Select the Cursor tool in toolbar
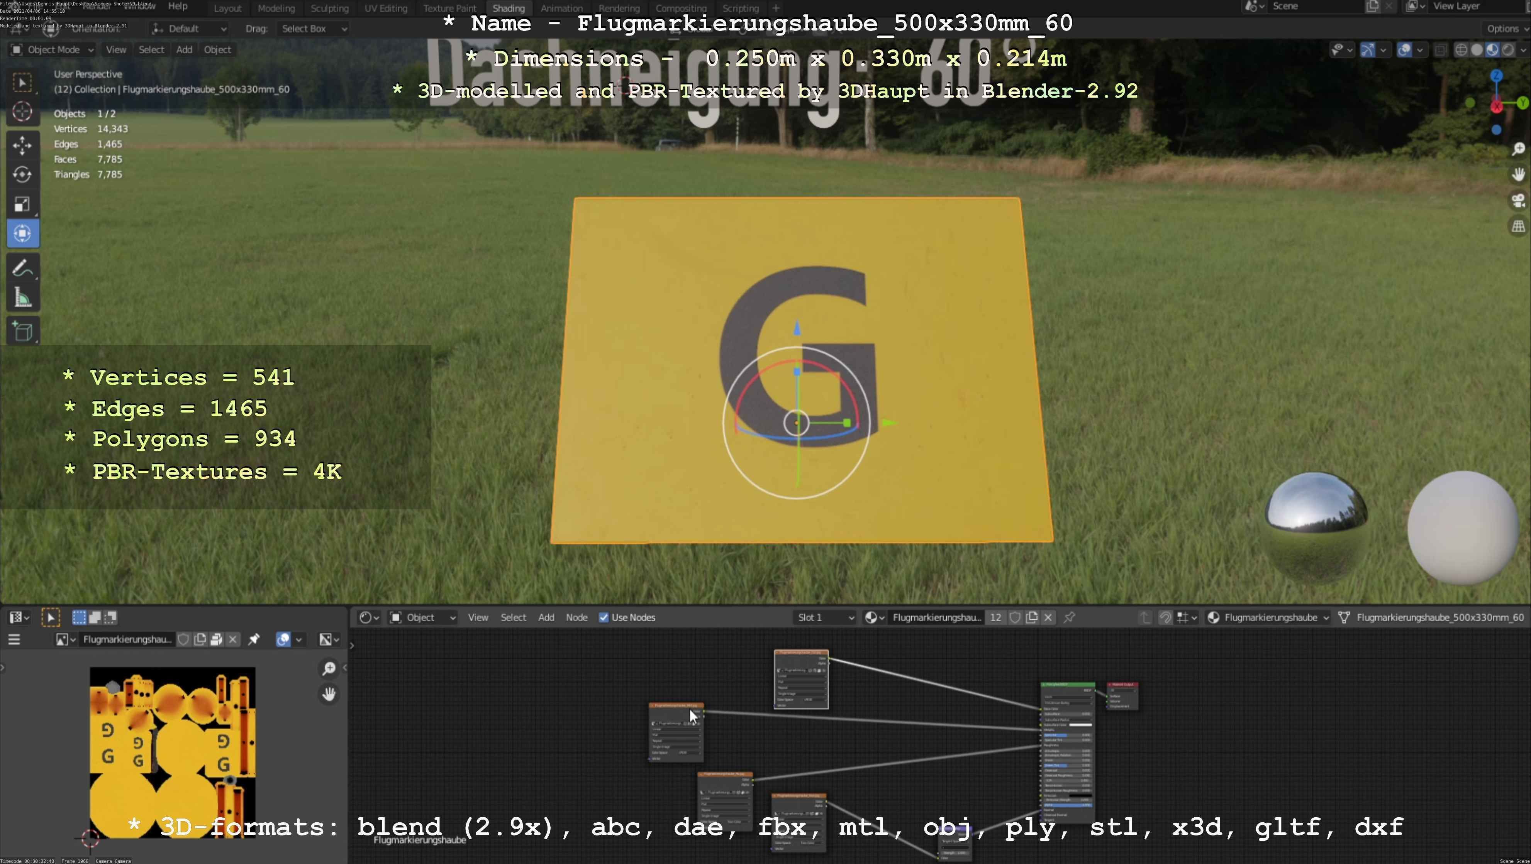This screenshot has height=864, width=1531. click(22, 112)
